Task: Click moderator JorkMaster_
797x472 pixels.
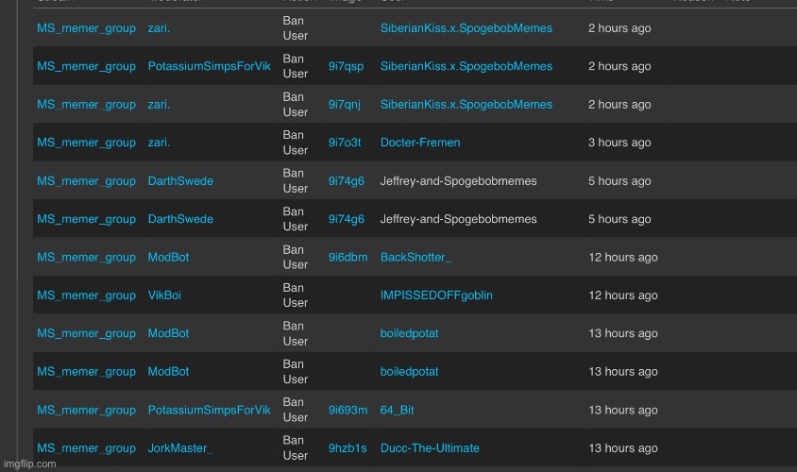Action: click(180, 447)
